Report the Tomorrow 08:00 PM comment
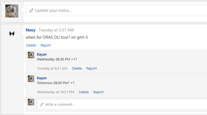 point(98,92)
